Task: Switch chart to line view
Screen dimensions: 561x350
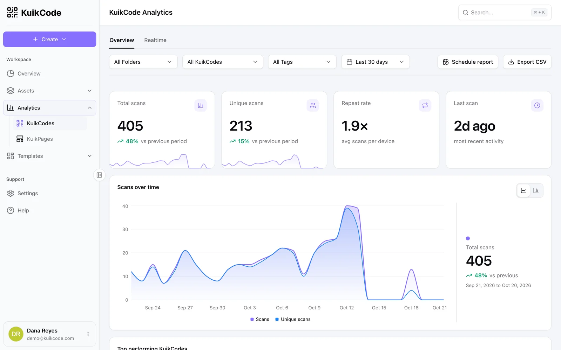Action: tap(523, 191)
